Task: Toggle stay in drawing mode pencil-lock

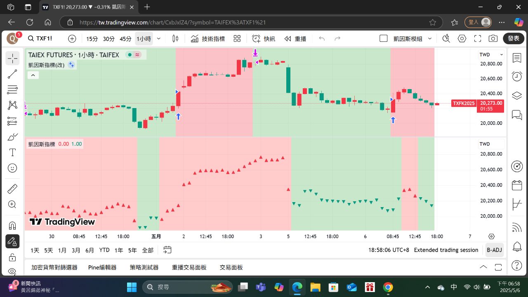Action: pos(12,241)
